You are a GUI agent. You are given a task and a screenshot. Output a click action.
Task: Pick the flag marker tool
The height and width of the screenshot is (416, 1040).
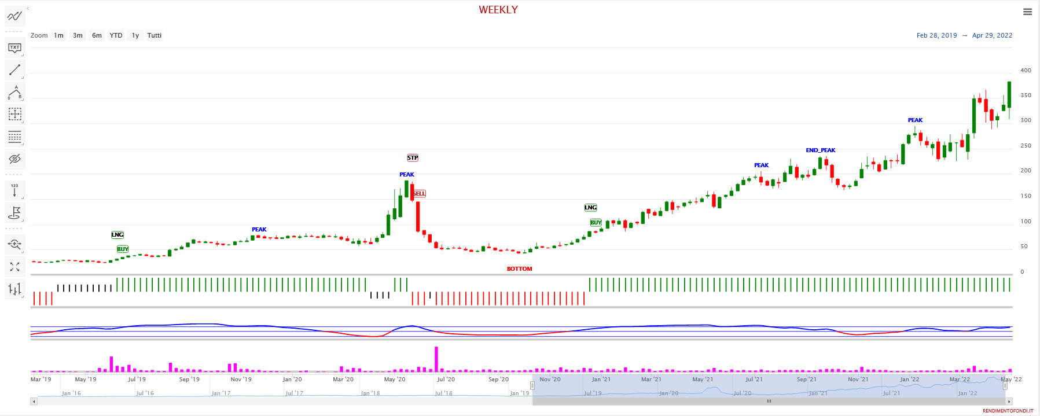[x=14, y=213]
